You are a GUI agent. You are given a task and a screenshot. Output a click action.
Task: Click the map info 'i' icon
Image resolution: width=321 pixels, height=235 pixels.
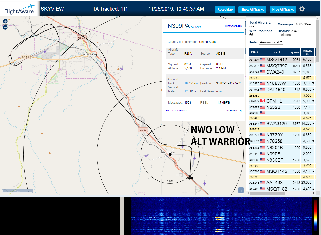click(x=241, y=190)
